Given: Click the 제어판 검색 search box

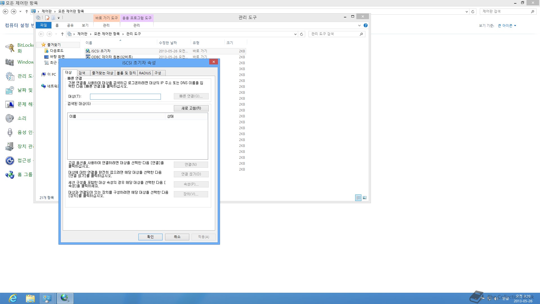Looking at the screenshot, I should click(507, 12).
